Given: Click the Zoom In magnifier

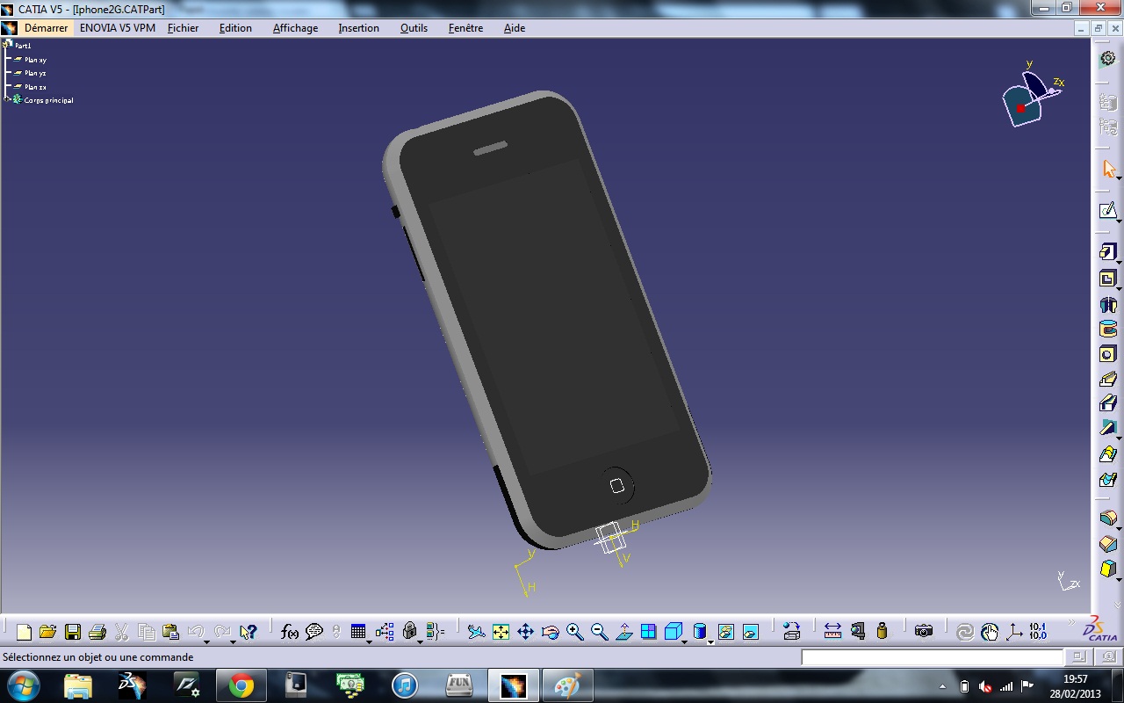Looking at the screenshot, I should (x=574, y=632).
